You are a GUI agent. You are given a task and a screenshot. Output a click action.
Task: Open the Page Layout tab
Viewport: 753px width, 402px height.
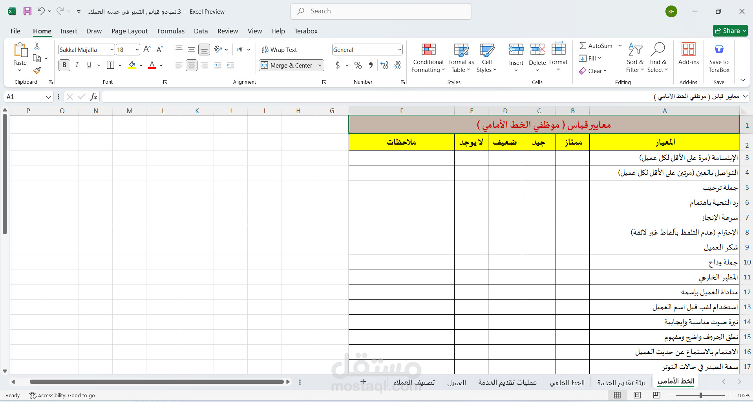click(x=130, y=31)
